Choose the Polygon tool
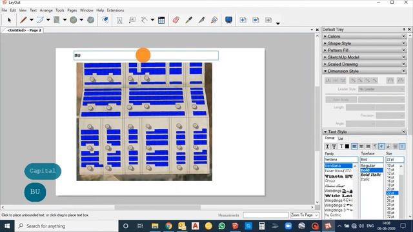This screenshot has height=232, width=413. (90, 20)
